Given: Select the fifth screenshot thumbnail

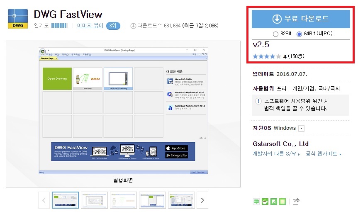Looking at the screenshot, I should pyautogui.click(x=181, y=200).
